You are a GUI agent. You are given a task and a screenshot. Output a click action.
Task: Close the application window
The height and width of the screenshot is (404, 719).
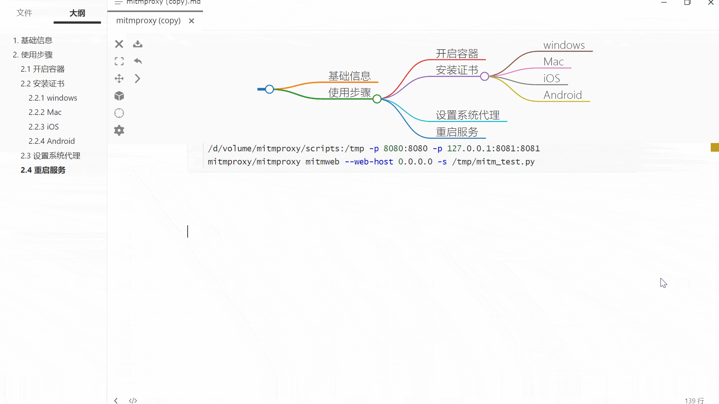(x=711, y=3)
